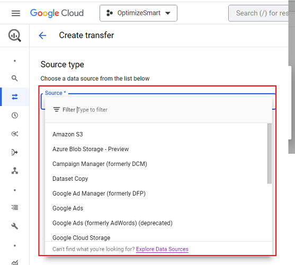
Task: Open the chart icon at sidebar bottom
Action: click(x=15, y=262)
